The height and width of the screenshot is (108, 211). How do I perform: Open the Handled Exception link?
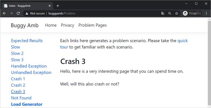[29, 66]
